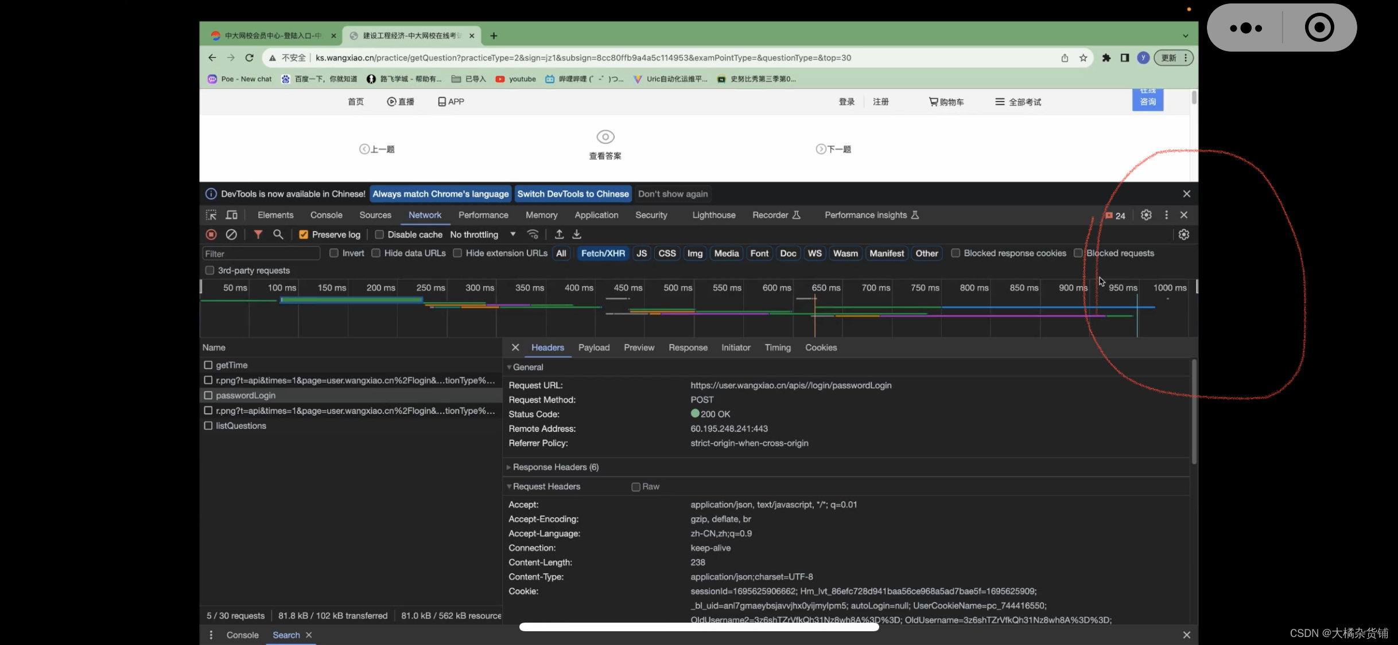Toggle Preserve log checkbox
This screenshot has width=1398, height=645.
pyautogui.click(x=304, y=234)
